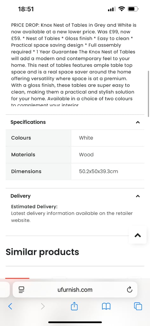
Task: Tap the red-underlined similar products tab
Action: pyautogui.click(x=17, y=278)
